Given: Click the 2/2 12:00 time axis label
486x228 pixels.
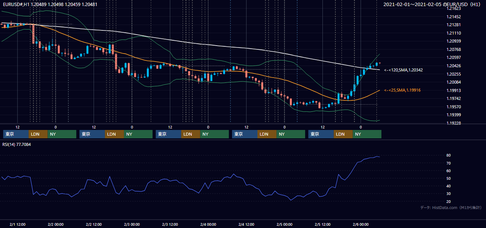Looking at the screenshot, I should pos(94,224).
